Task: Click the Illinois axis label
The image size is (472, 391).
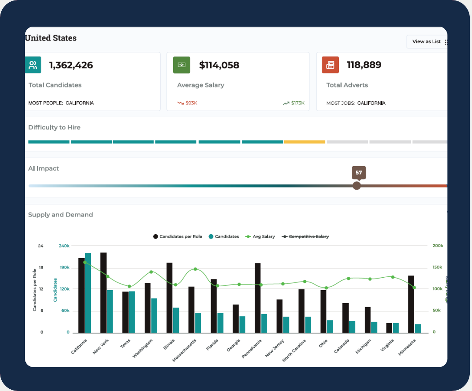Action: tap(169, 344)
